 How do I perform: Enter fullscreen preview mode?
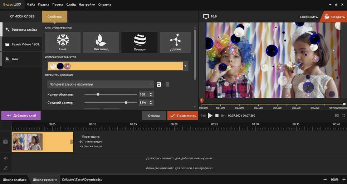(x=343, y=116)
